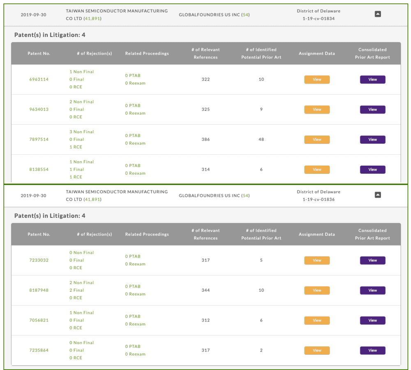Show the 1 Non Final rejection for 7056821

tap(81, 313)
